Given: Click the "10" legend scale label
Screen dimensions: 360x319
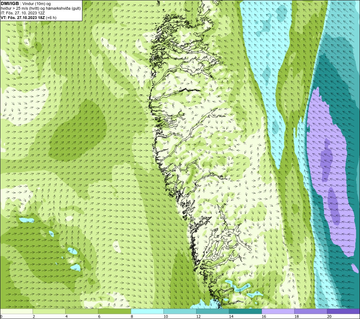Looking at the screenshot, I should (166, 316).
